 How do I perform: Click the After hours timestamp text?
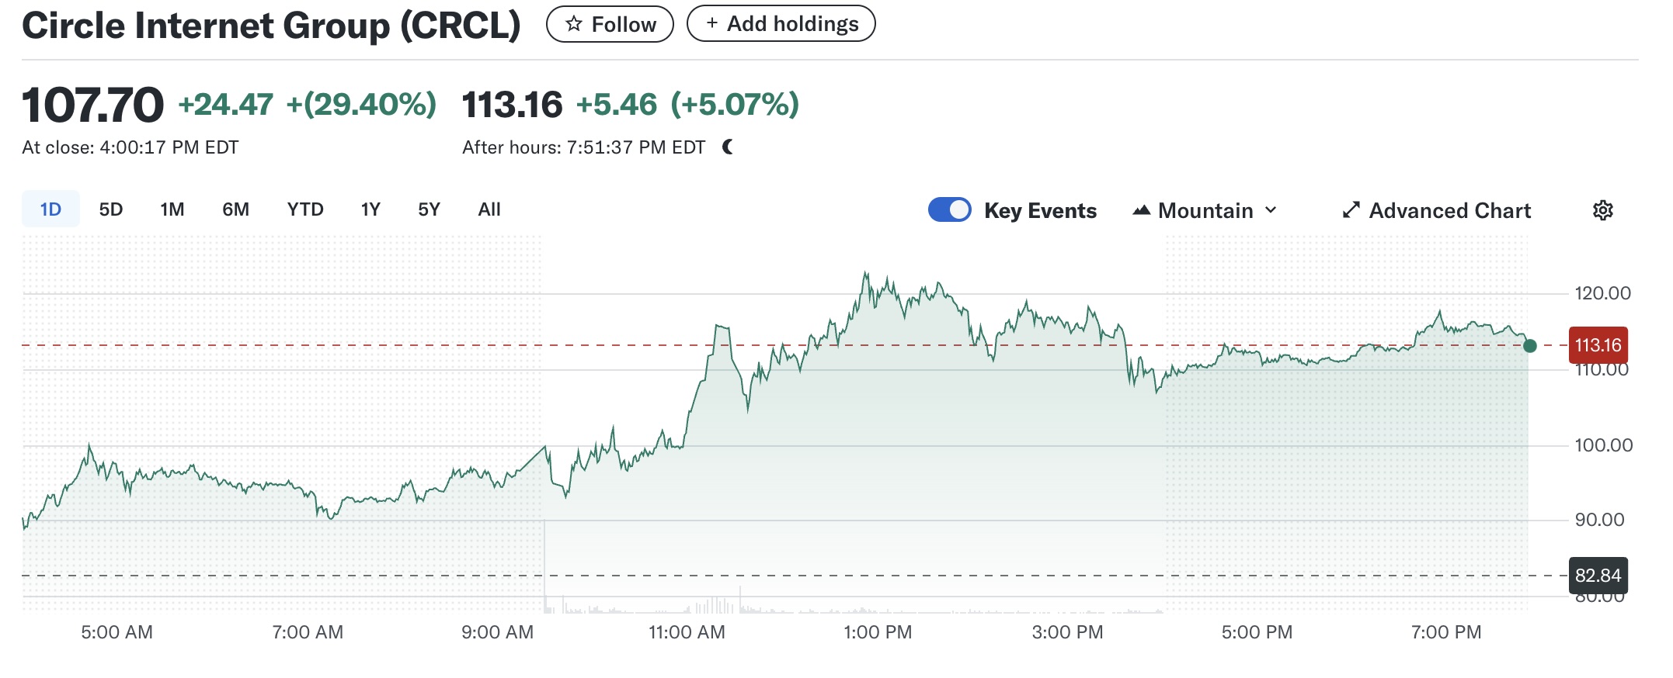coord(583,147)
